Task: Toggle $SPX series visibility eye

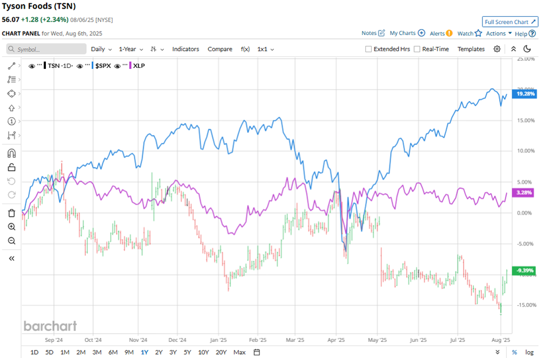Action: [x=79, y=66]
